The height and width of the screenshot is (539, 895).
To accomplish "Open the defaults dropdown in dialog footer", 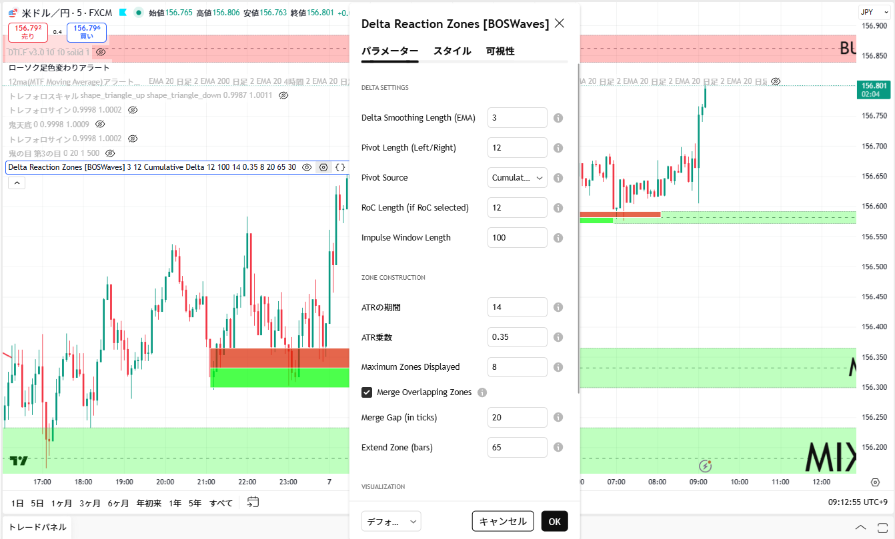I will pos(391,521).
